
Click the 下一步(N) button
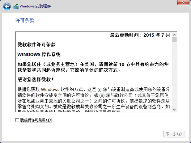[x=174, y=134]
